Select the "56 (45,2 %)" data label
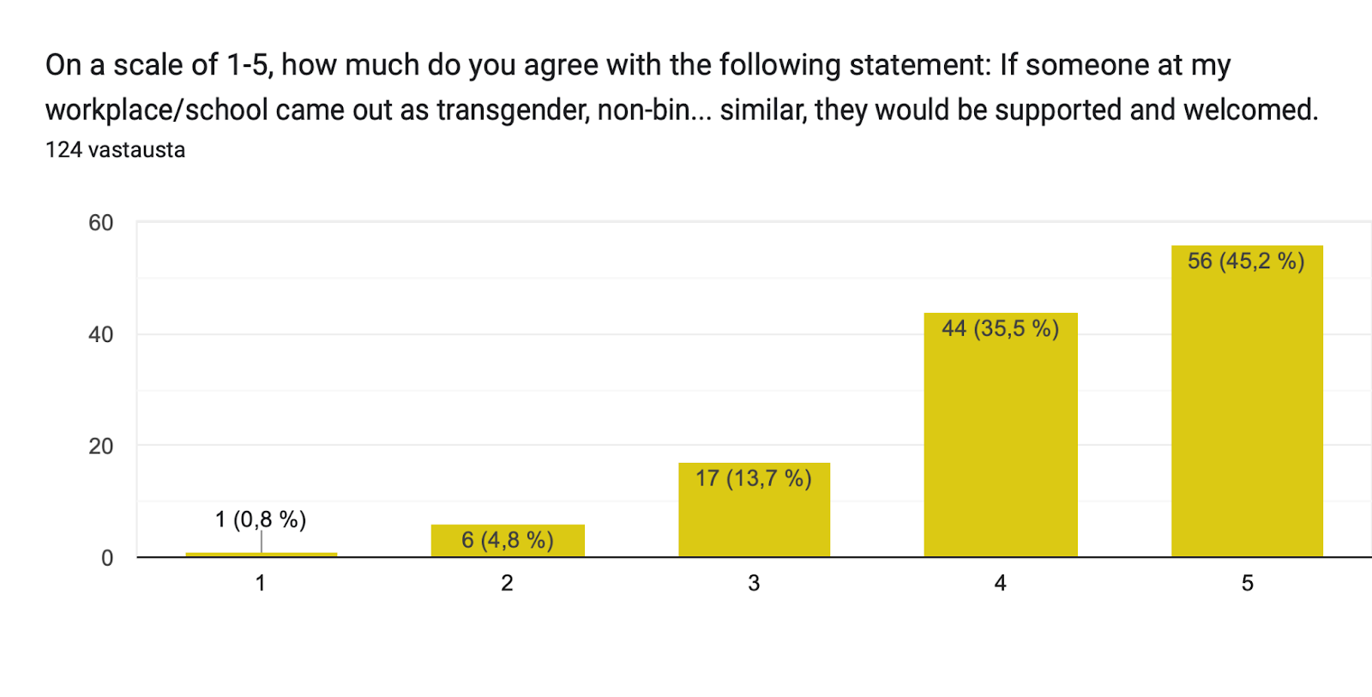Screen dimensions: 1372x697 (x=1246, y=261)
